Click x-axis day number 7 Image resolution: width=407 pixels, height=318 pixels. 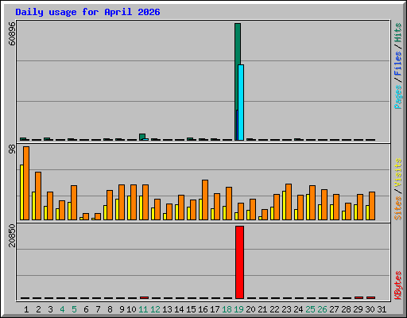(98, 309)
